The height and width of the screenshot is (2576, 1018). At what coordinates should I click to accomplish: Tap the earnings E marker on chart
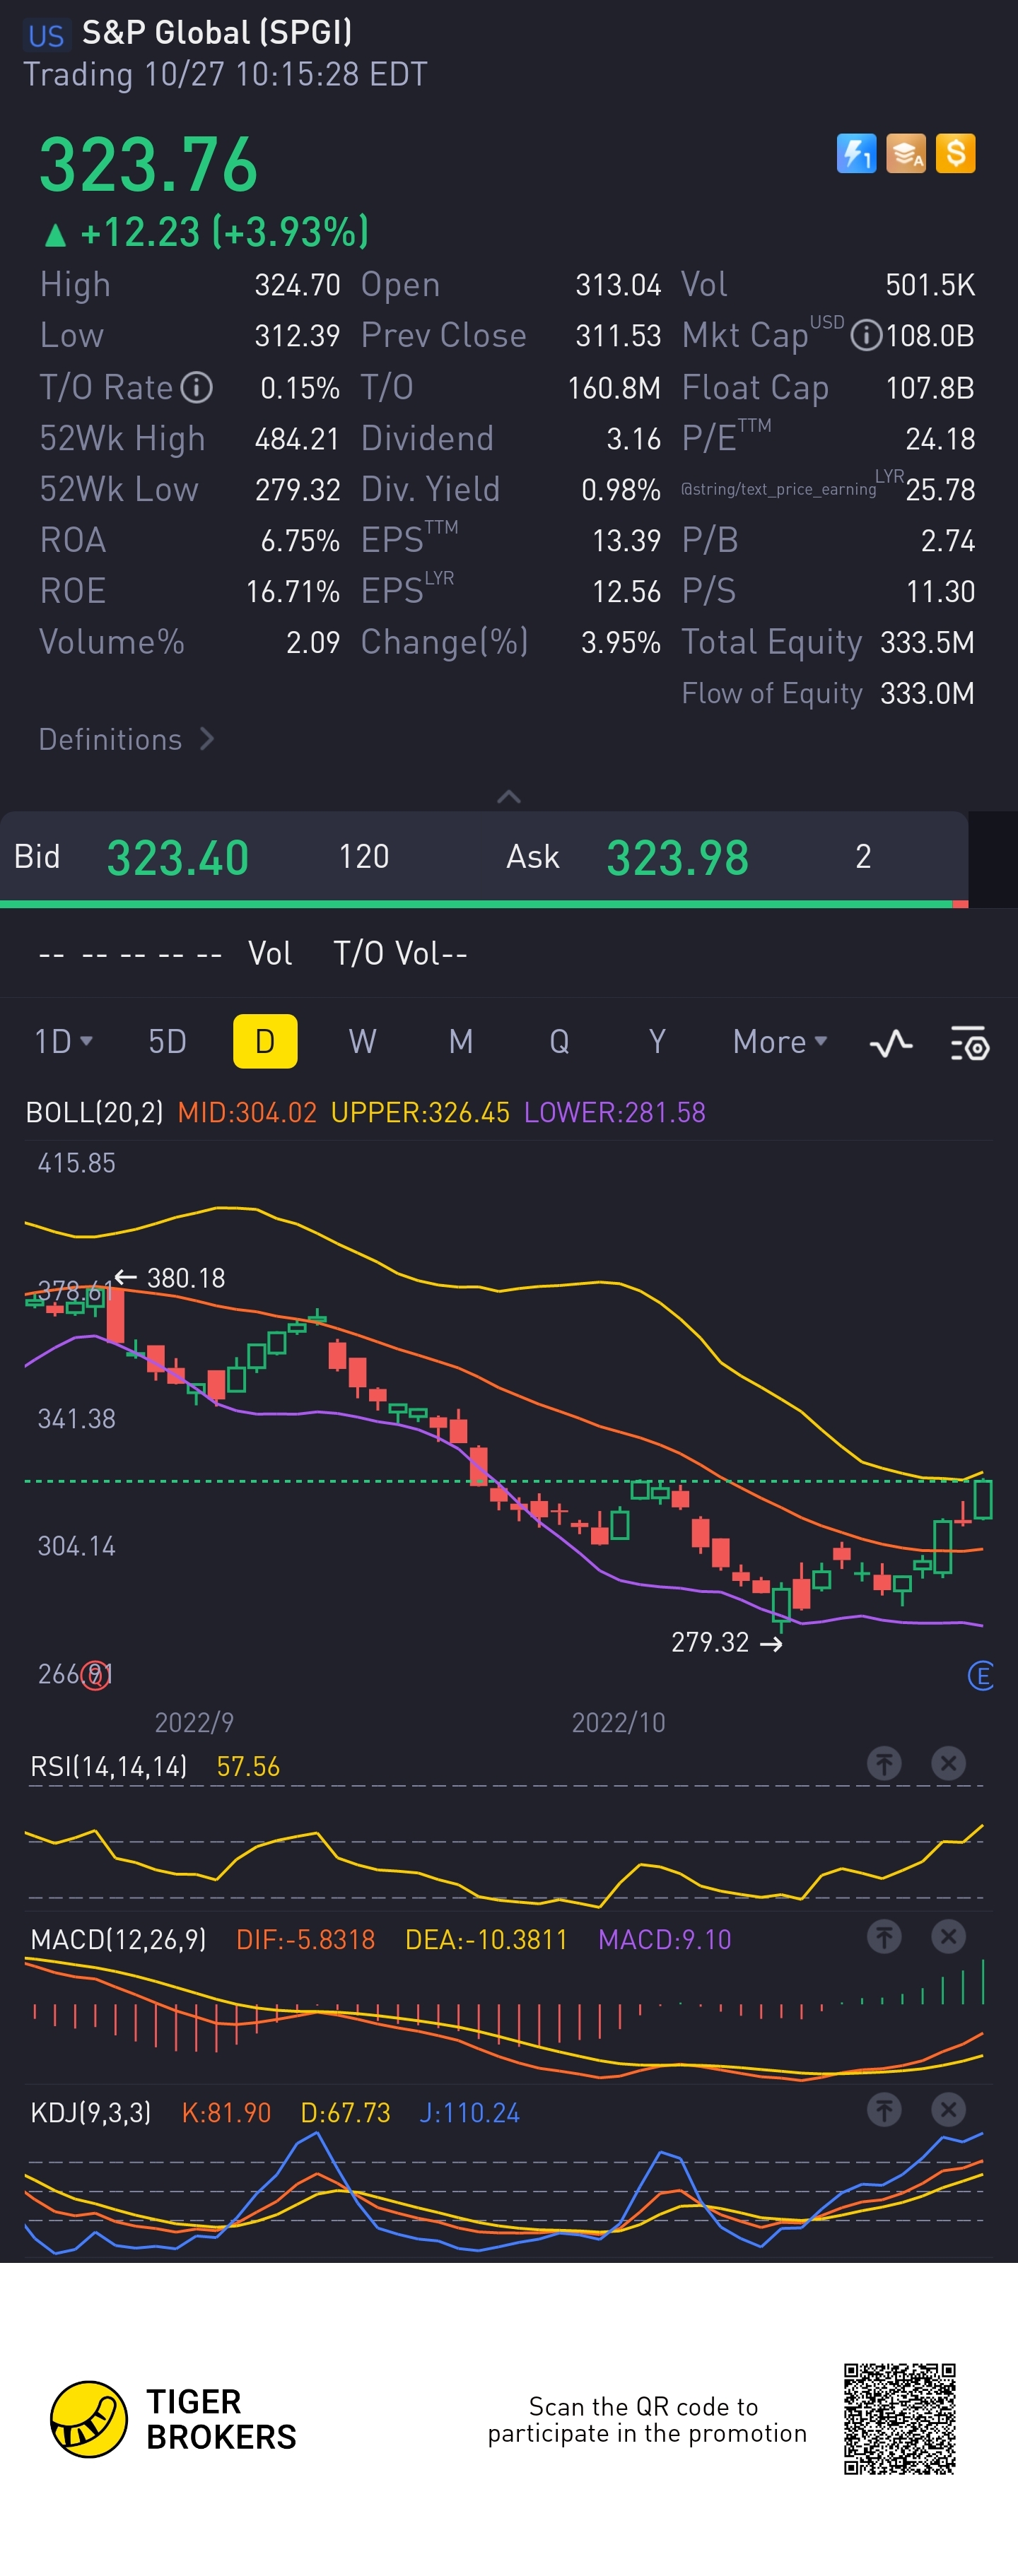click(x=981, y=1675)
